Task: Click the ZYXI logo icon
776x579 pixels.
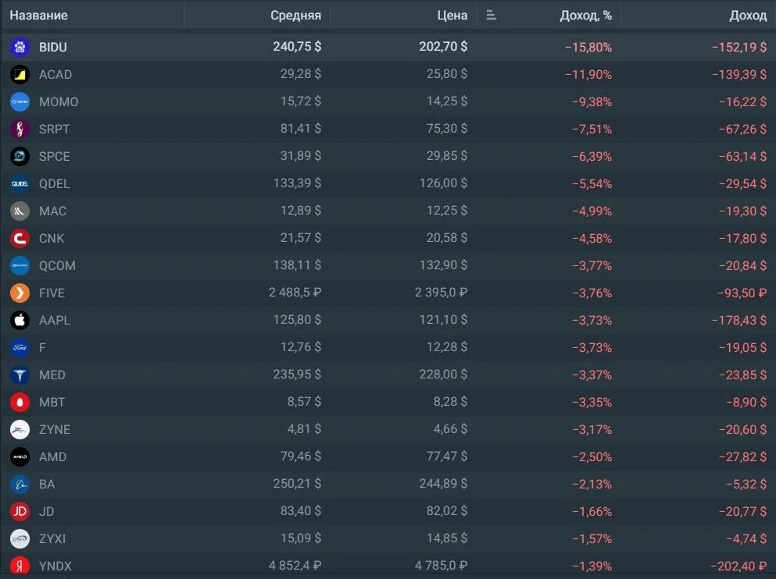Action: (x=20, y=539)
